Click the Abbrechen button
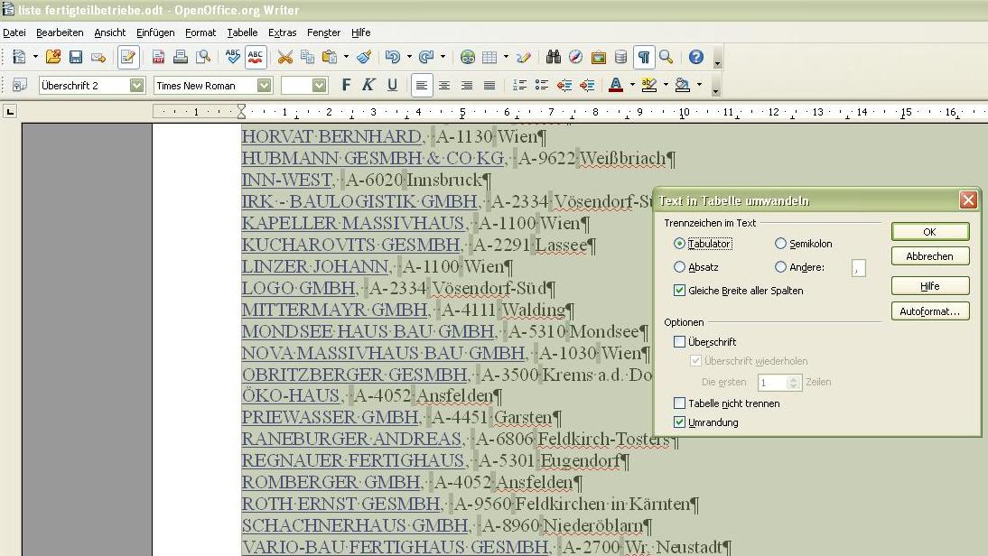988x556 pixels. click(x=930, y=256)
